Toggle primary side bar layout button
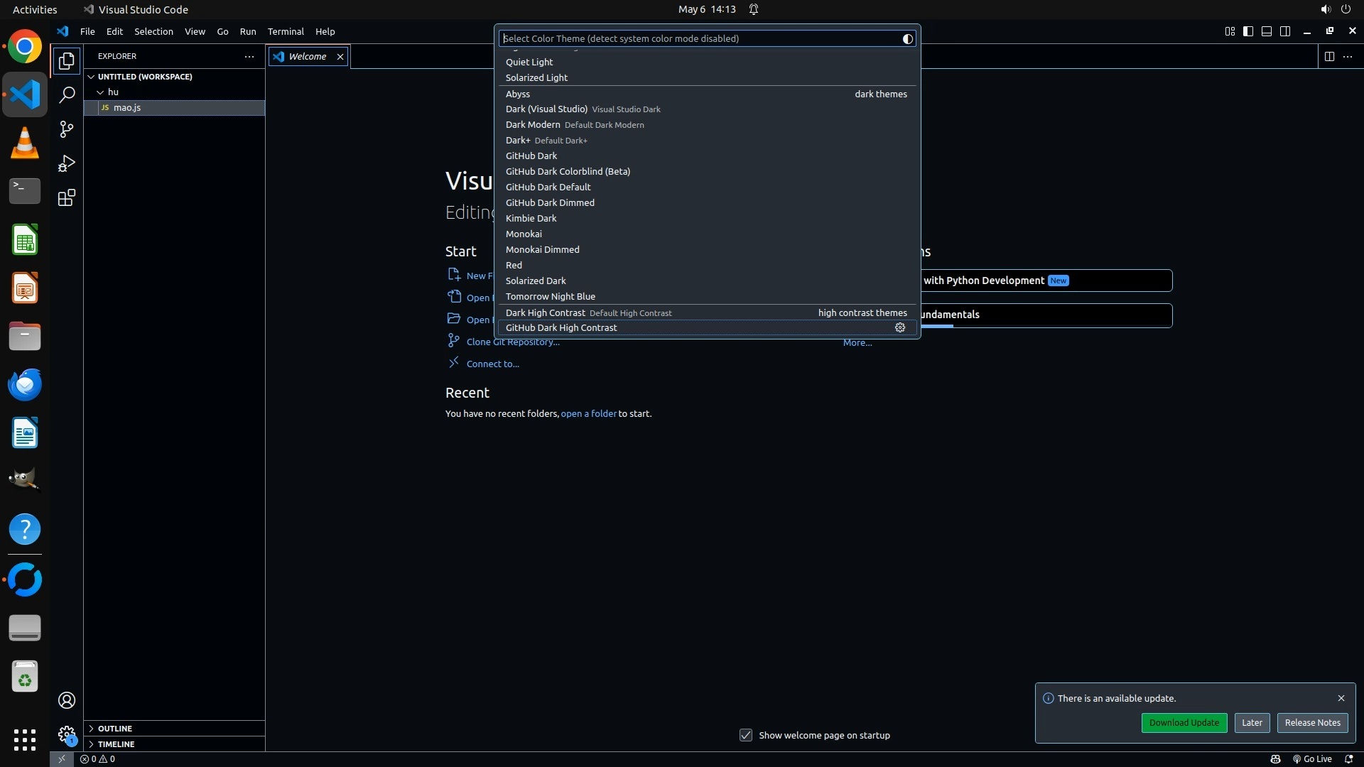 [1248, 31]
